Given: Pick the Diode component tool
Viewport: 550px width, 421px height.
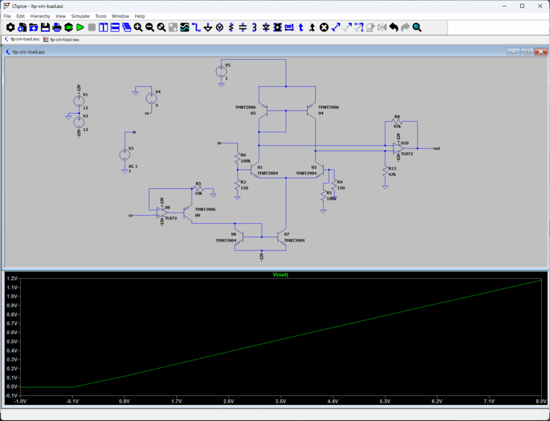Looking at the screenshot, I should [x=266, y=28].
